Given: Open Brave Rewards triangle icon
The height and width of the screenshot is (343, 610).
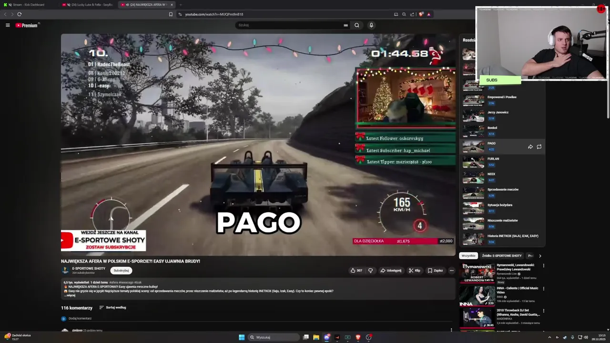Looking at the screenshot, I should click(x=428, y=14).
